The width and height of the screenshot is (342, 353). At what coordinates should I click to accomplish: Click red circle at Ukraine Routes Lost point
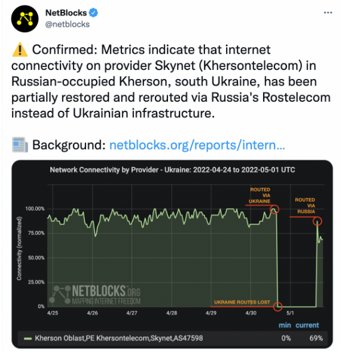(x=277, y=306)
